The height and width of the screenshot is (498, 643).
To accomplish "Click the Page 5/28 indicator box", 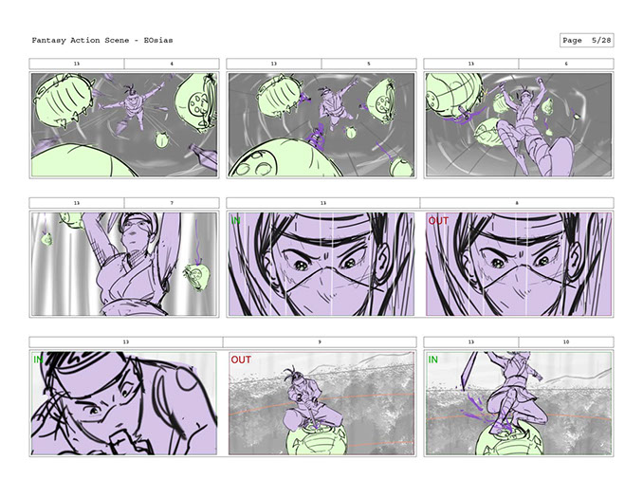I will point(586,41).
